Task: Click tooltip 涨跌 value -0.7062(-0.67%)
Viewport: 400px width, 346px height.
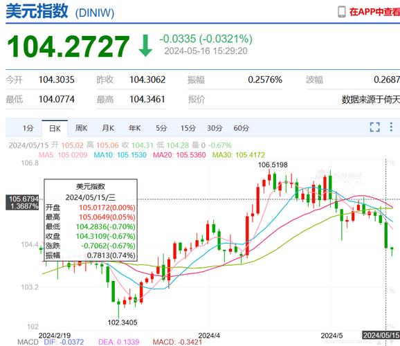Action: pos(108,246)
